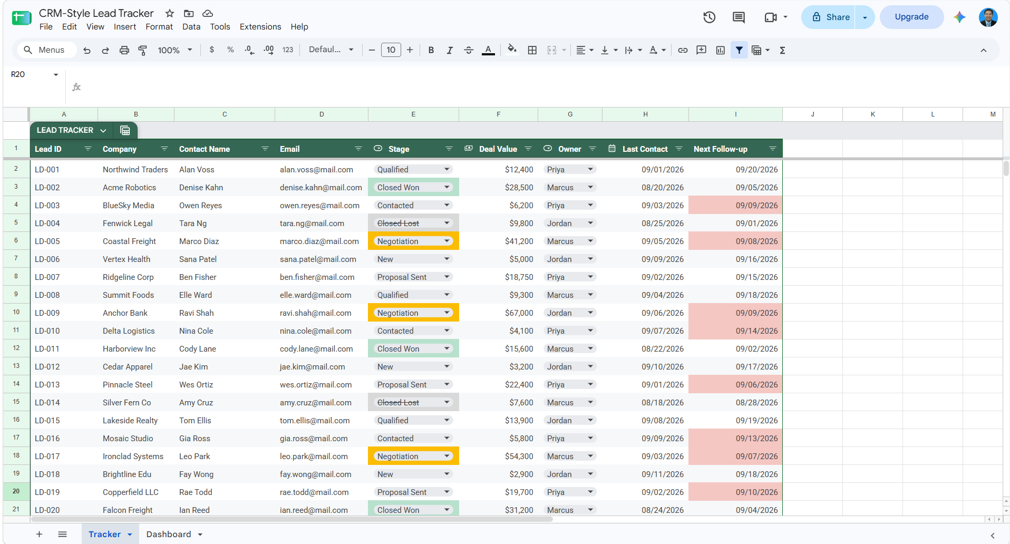1010x544 pixels.
Task: Collapse the toolbar with the up chevron
Action: 983,50
